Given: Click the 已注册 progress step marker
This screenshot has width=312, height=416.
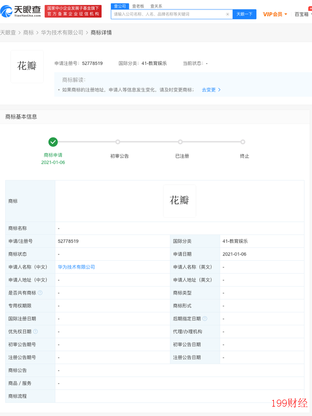Looking at the screenshot, I should point(180,142).
